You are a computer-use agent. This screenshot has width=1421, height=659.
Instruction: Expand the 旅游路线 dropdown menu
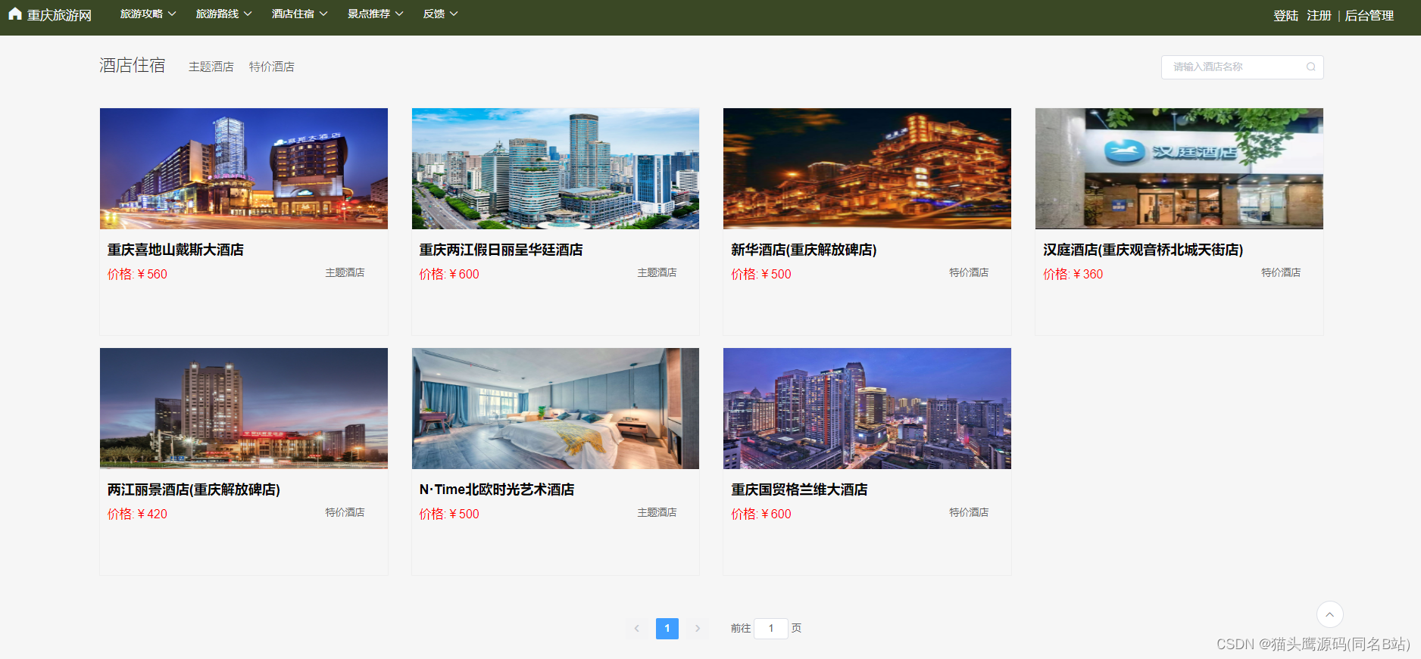pyautogui.click(x=223, y=14)
